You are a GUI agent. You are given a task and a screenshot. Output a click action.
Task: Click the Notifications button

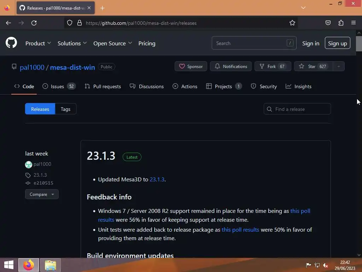click(230, 66)
